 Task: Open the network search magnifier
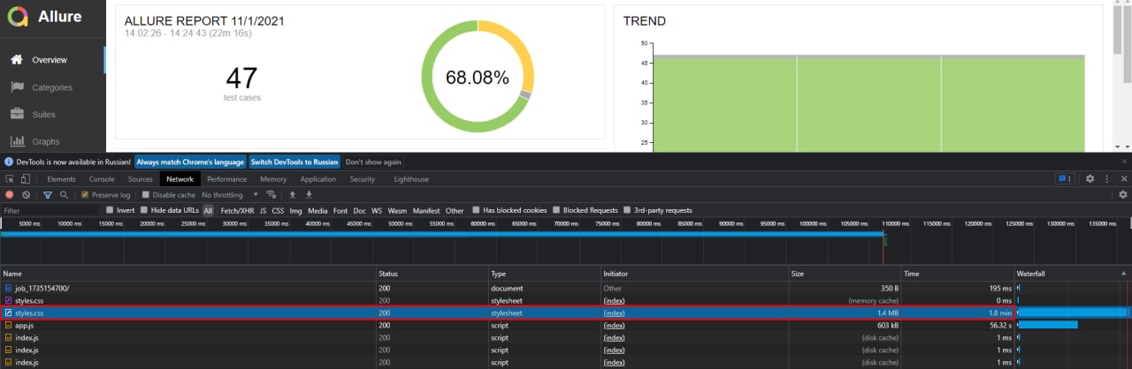(64, 194)
